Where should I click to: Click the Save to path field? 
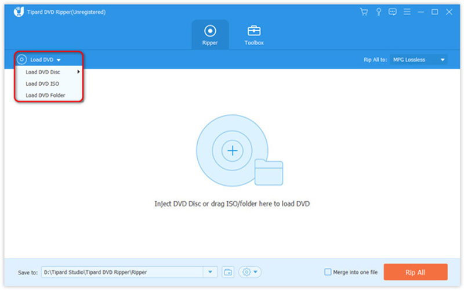[x=122, y=272]
